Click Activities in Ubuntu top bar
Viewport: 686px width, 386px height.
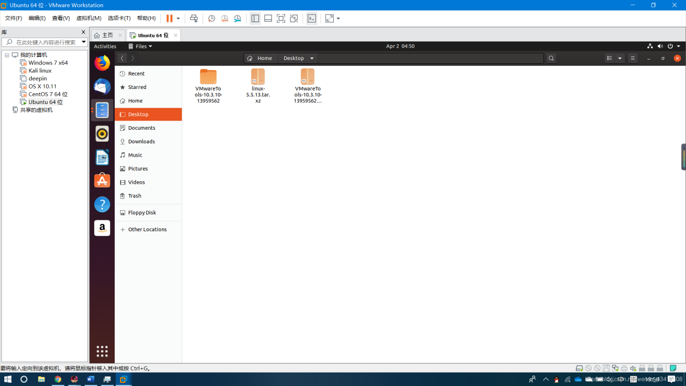tap(105, 46)
